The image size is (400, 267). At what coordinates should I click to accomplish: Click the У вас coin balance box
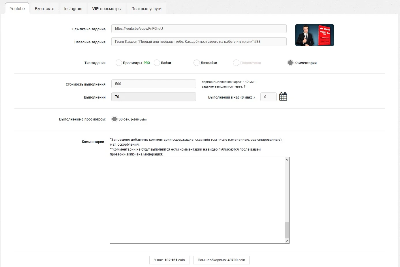coord(169,260)
